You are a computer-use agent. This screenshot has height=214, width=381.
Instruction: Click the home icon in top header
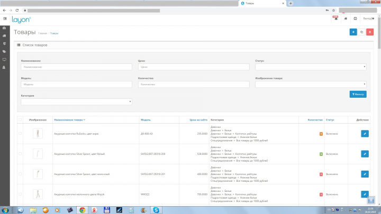(x=346, y=18)
